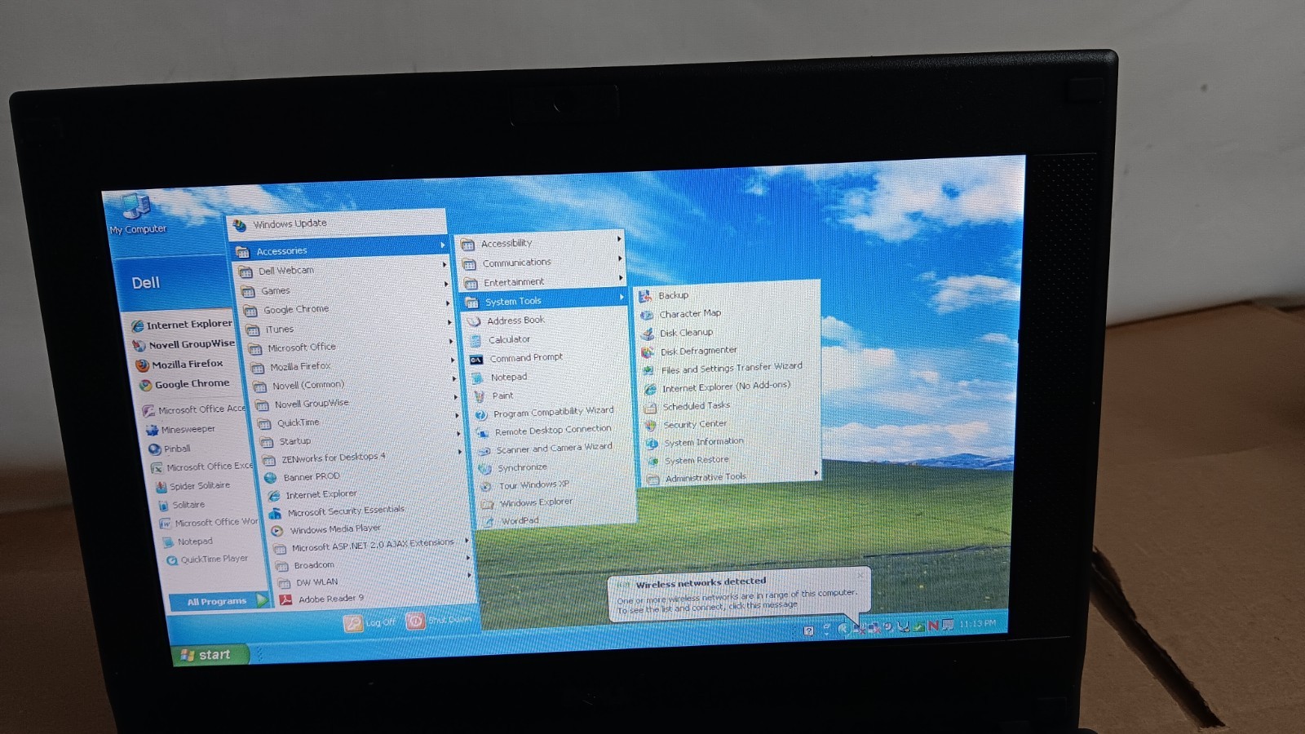Click the Pinball icon
The height and width of the screenshot is (734, 1305).
pos(154,449)
